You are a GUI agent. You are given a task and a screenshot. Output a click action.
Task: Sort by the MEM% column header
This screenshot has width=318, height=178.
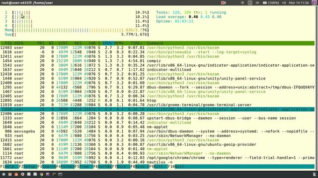pos(119,43)
